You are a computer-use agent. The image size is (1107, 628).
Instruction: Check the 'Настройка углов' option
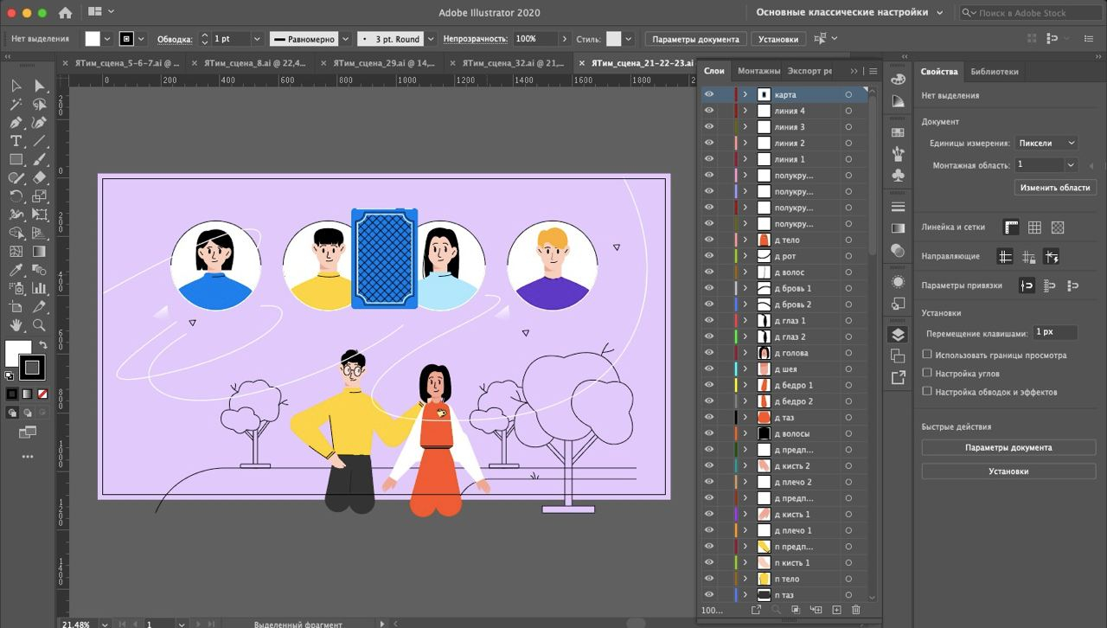(927, 373)
